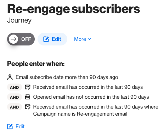The height and width of the screenshot is (135, 164).
Task: Select the Email subscribe date condition text
Action: click(67, 77)
